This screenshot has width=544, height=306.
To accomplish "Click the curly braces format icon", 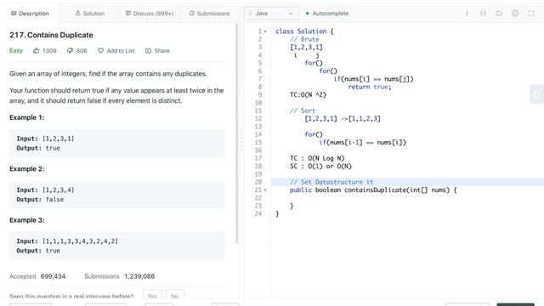I will tap(483, 14).
